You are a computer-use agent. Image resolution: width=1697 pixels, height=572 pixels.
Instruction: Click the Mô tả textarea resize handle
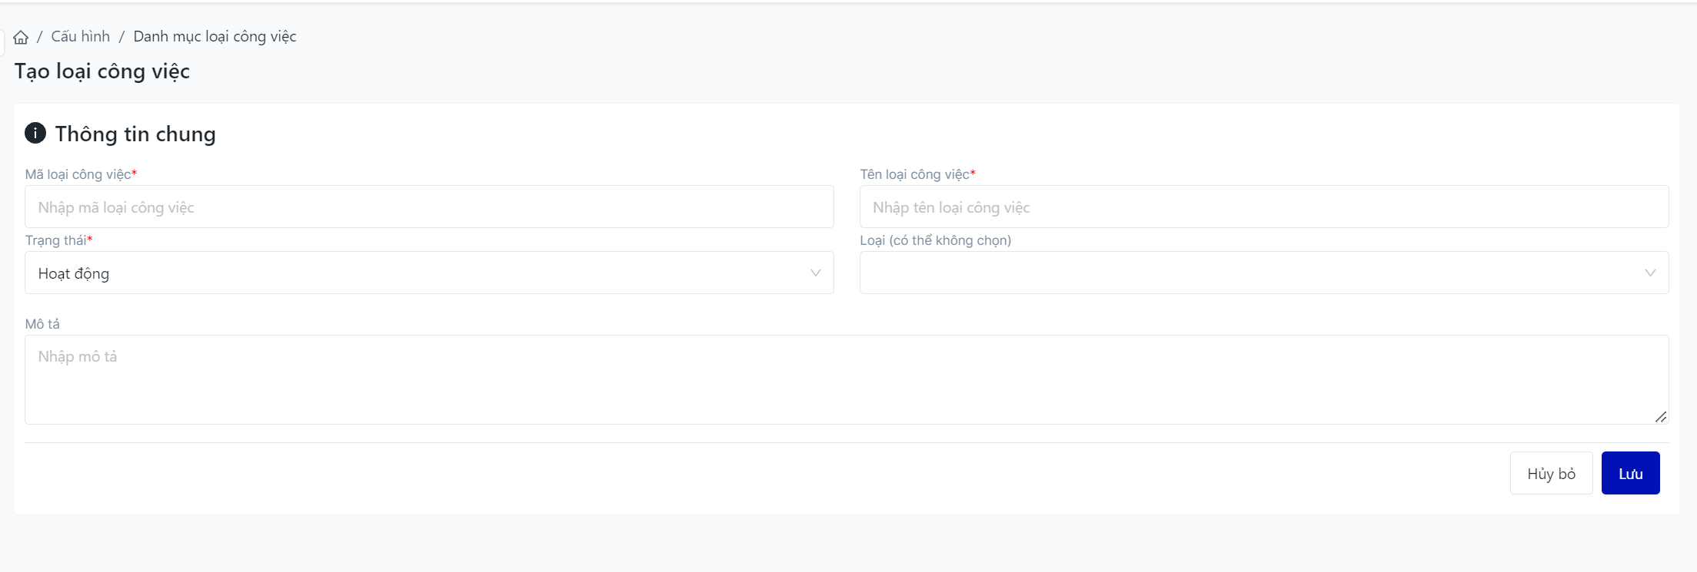click(x=1660, y=417)
